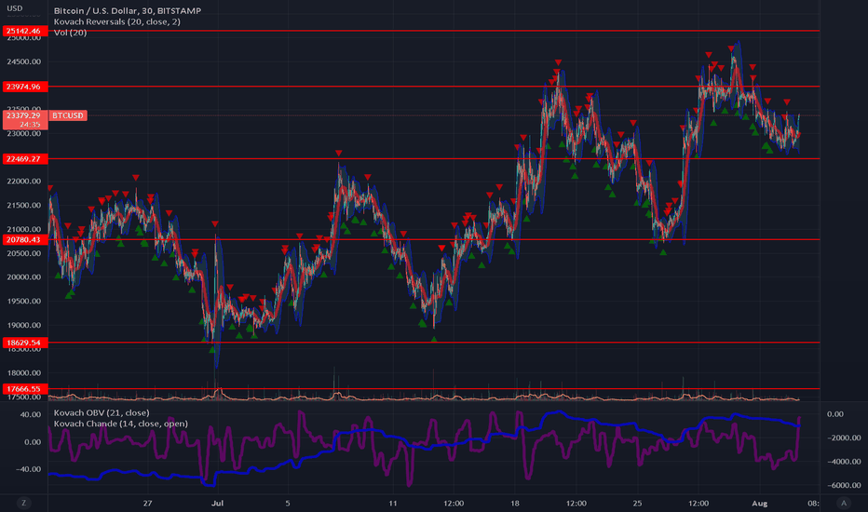Click the BTCUSD symbol tag
The image size is (868, 512).
point(68,115)
